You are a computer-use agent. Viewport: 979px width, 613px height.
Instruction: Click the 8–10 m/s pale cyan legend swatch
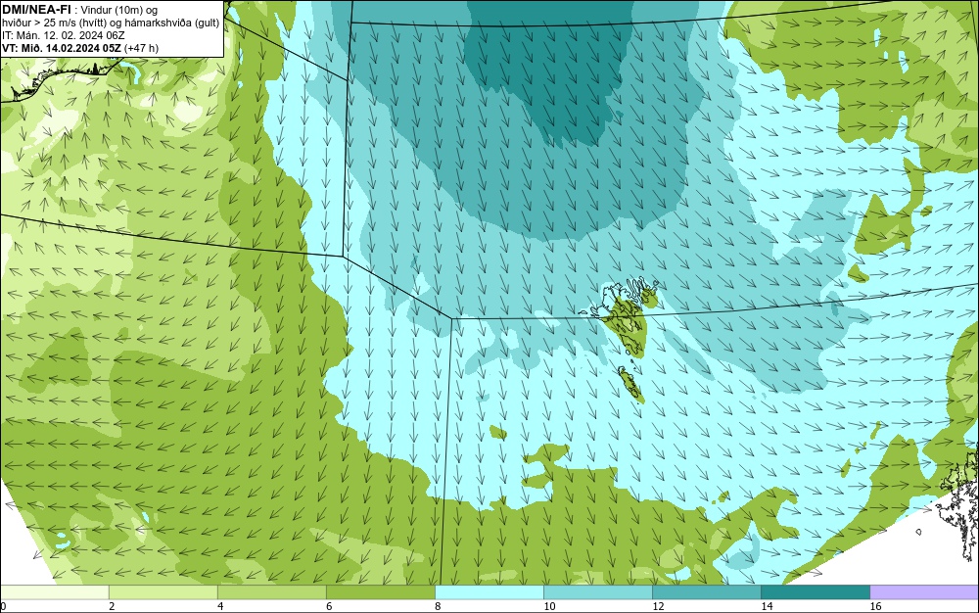click(489, 592)
